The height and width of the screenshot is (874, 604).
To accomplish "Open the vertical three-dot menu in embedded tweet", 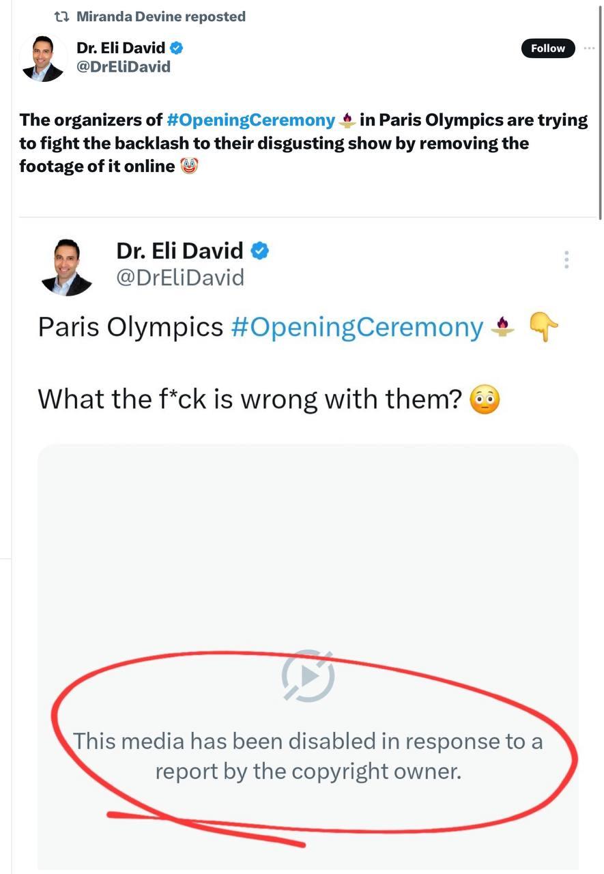I will [x=566, y=259].
